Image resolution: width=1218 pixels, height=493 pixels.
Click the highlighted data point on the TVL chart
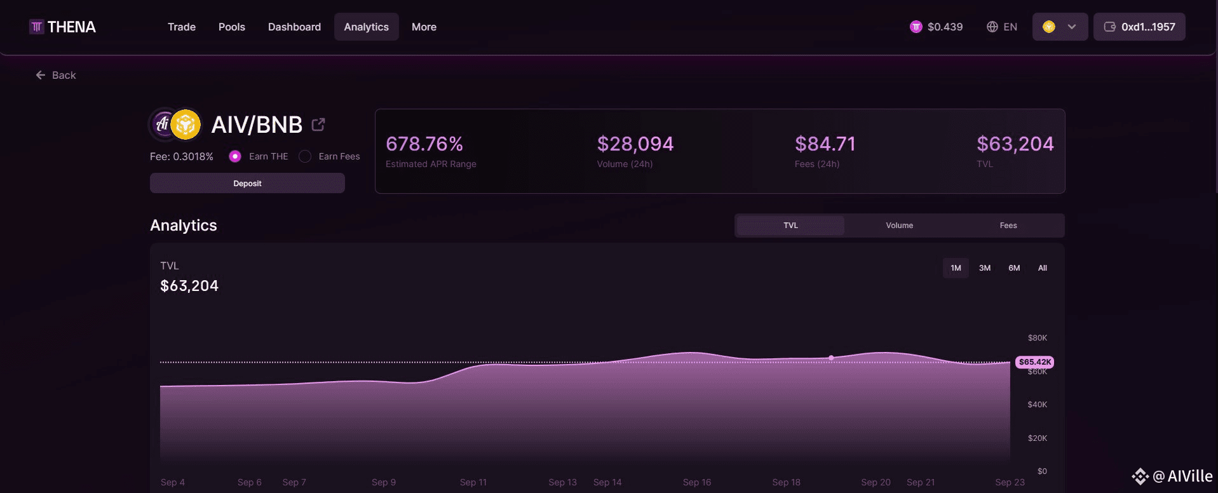coord(831,358)
